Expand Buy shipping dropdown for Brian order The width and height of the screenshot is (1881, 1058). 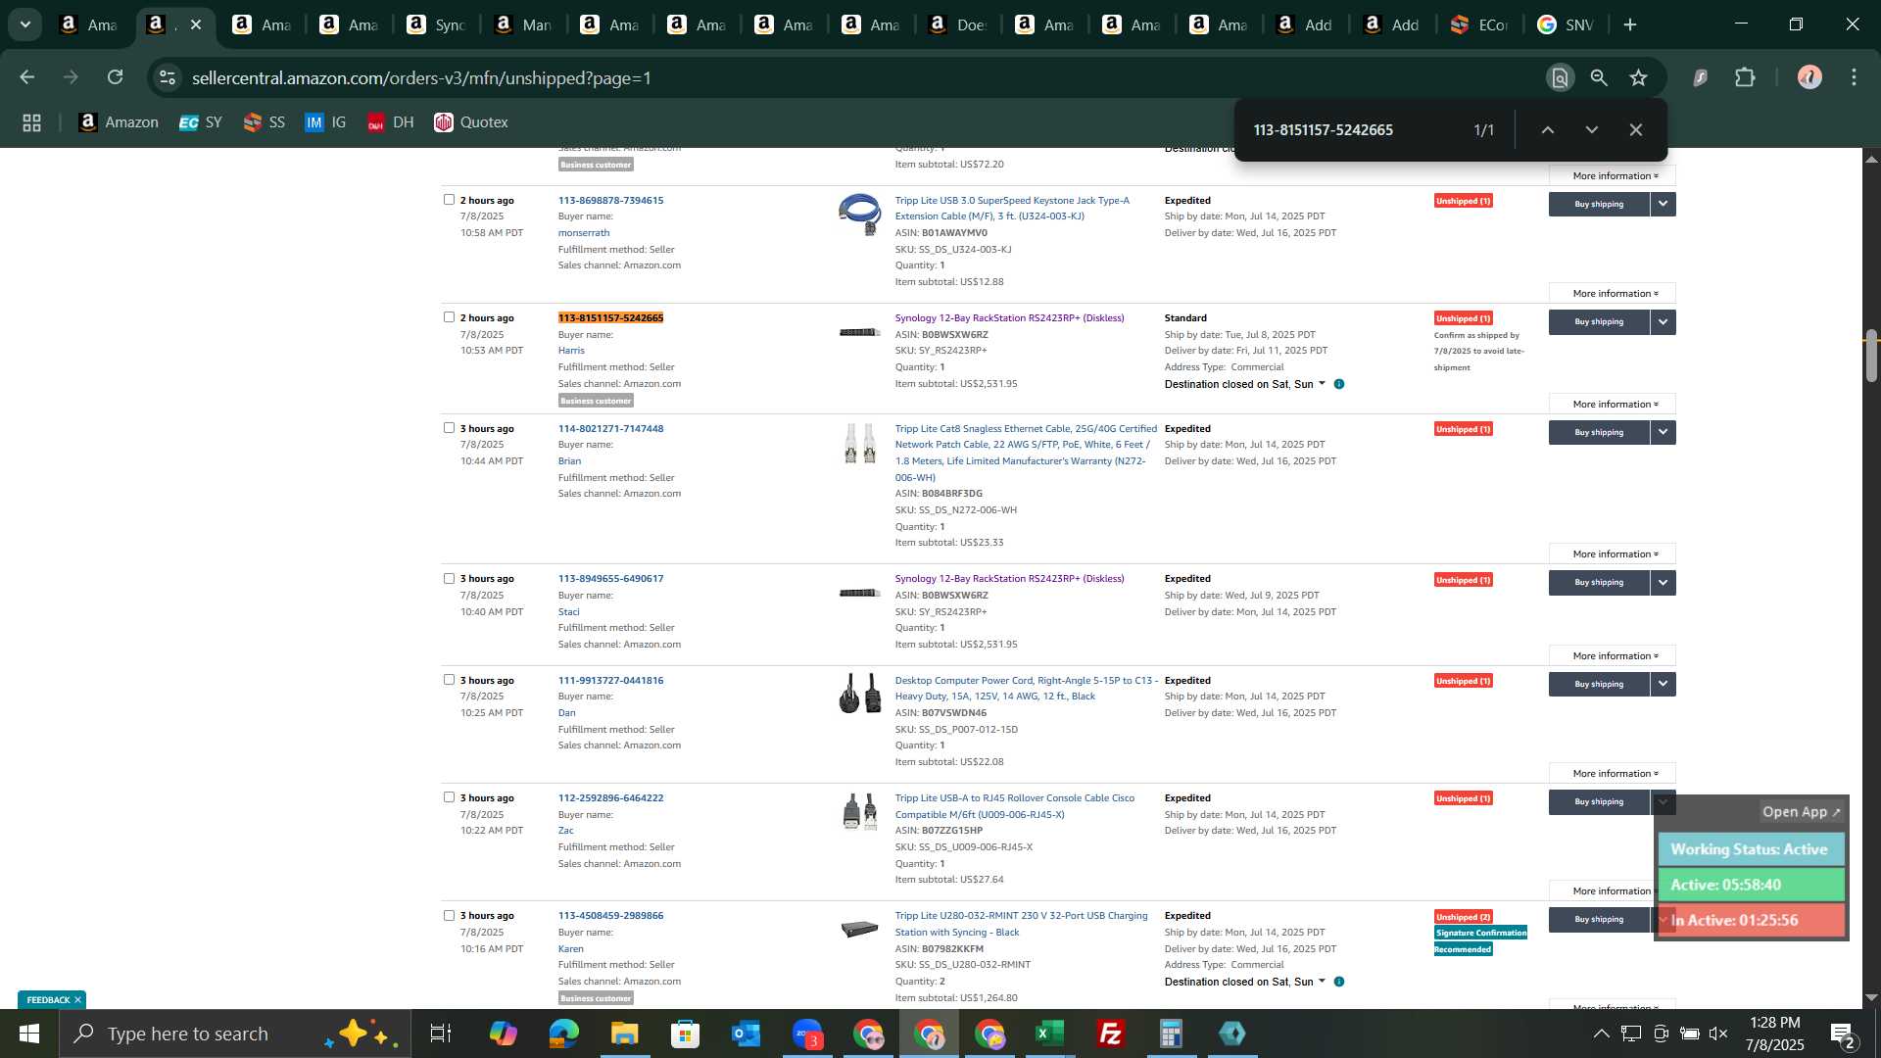coord(1663,432)
